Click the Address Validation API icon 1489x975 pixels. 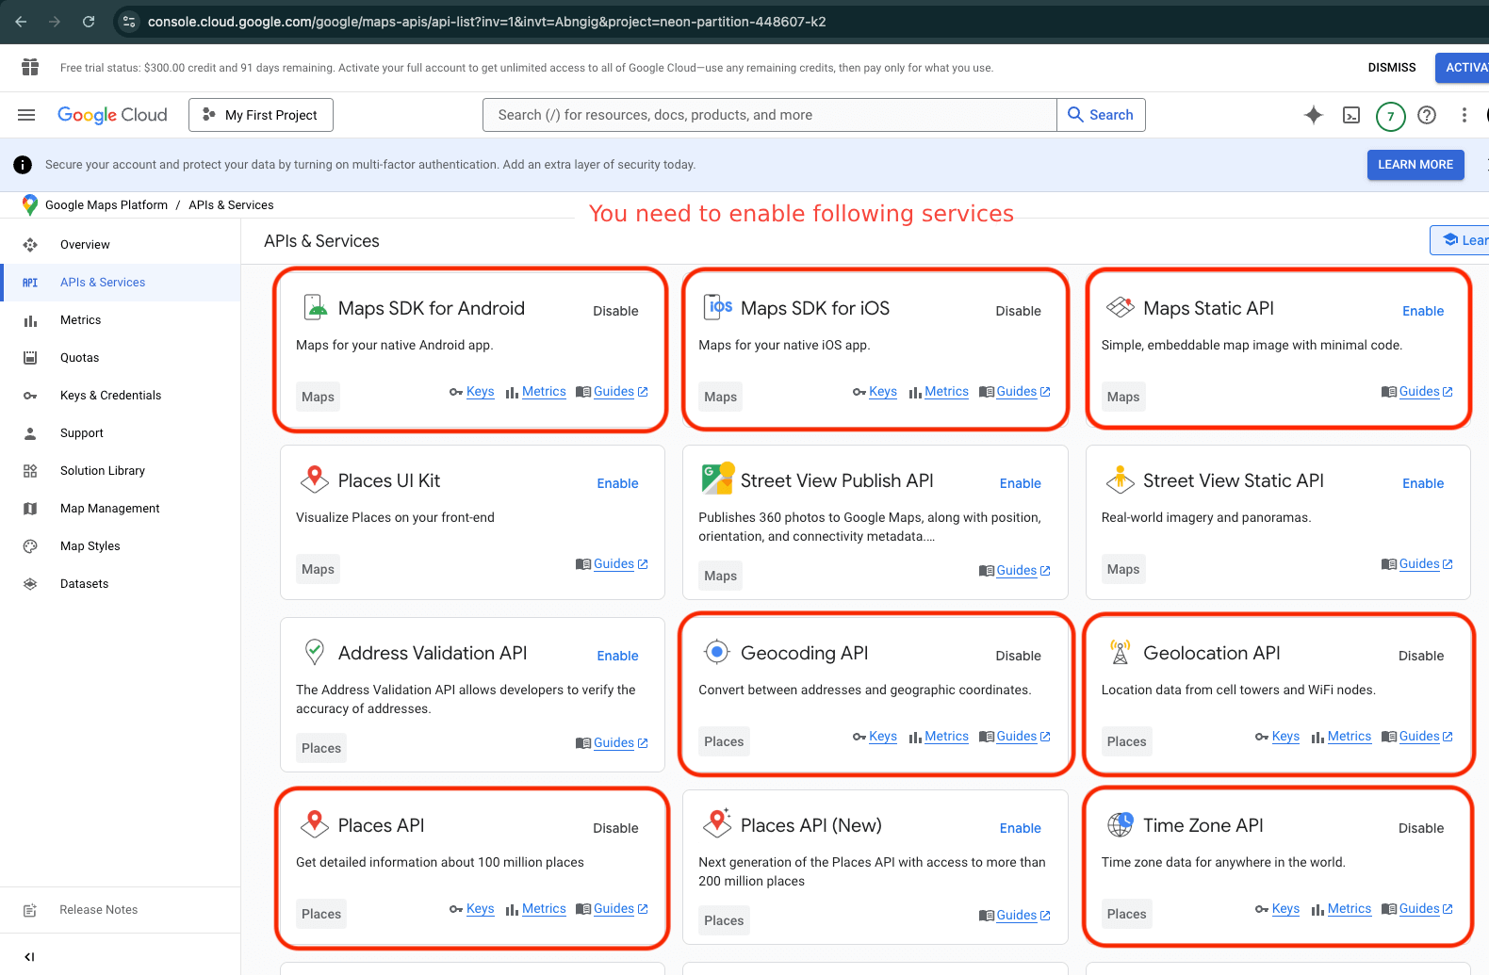click(315, 652)
